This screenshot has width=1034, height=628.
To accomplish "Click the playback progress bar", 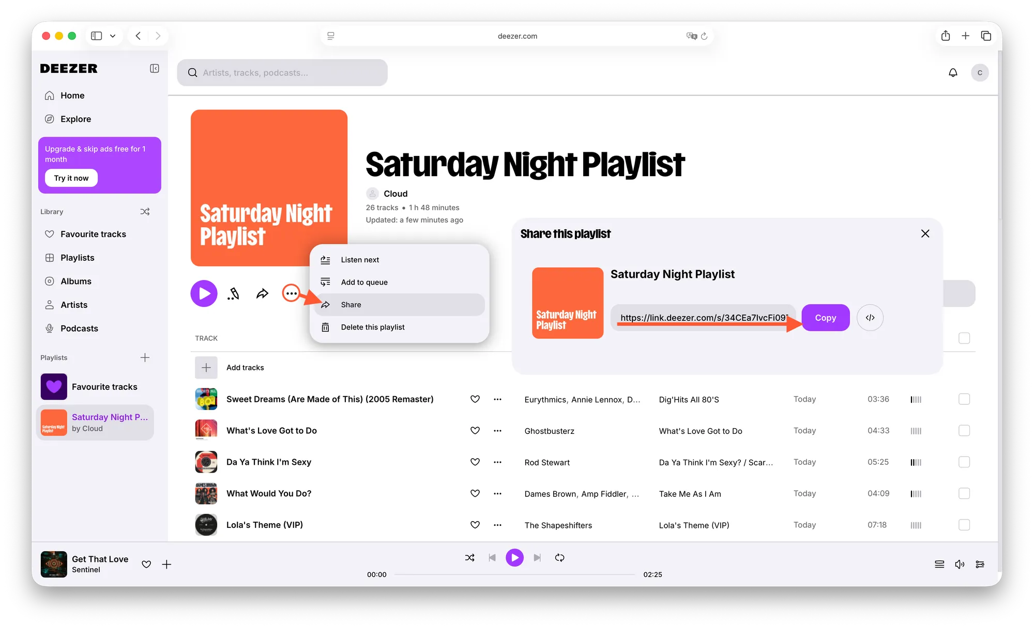I will 514,574.
